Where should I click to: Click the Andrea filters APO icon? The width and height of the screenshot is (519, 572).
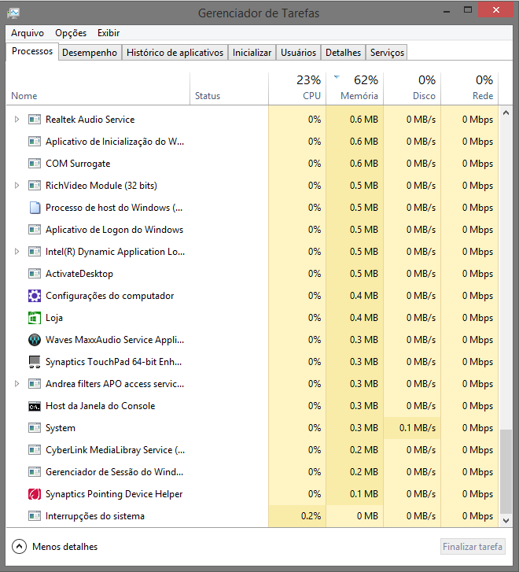pos(35,384)
